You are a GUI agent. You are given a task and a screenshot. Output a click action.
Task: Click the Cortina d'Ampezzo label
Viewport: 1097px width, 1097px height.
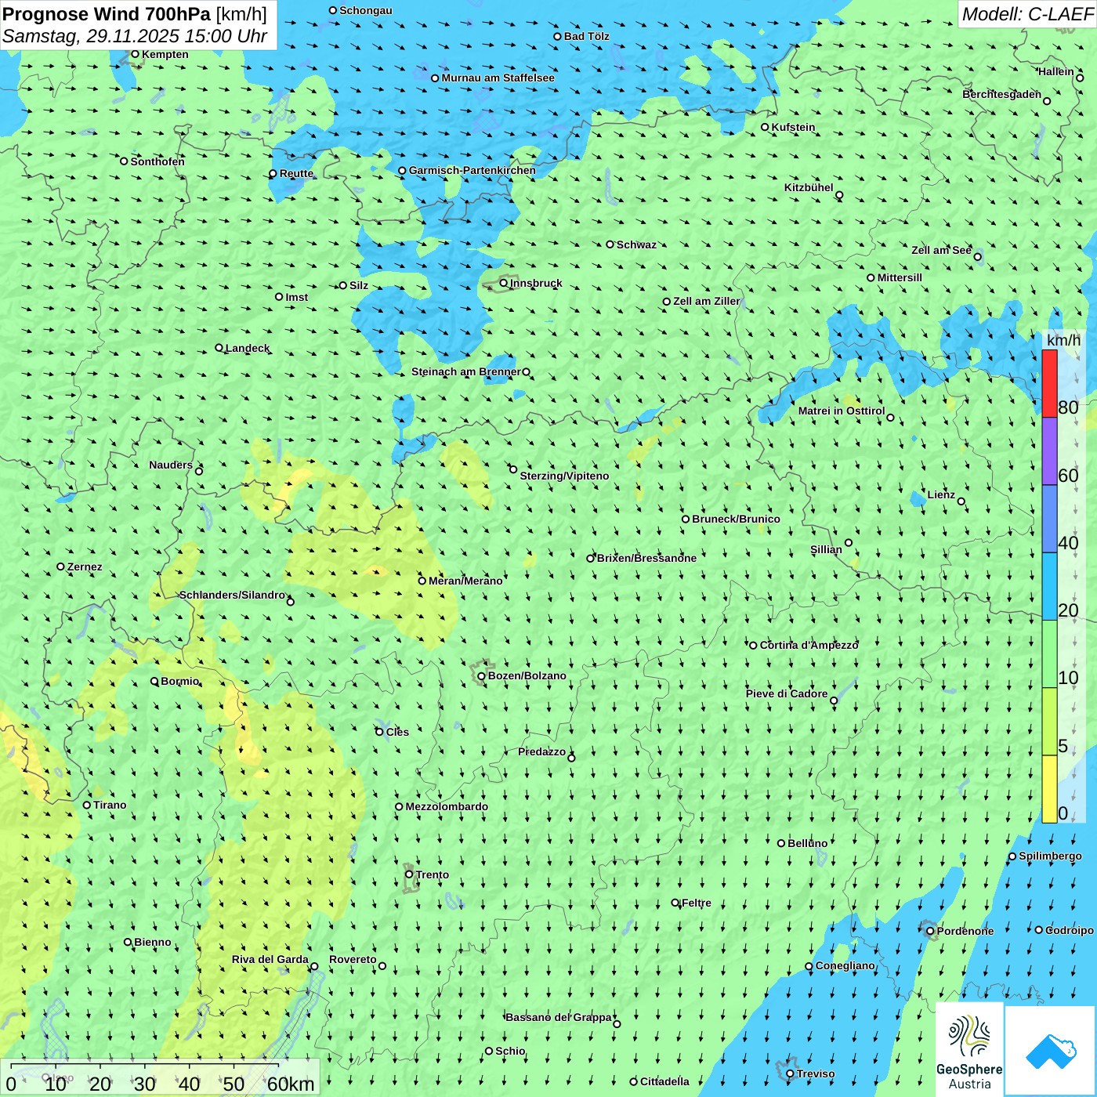pos(809,645)
